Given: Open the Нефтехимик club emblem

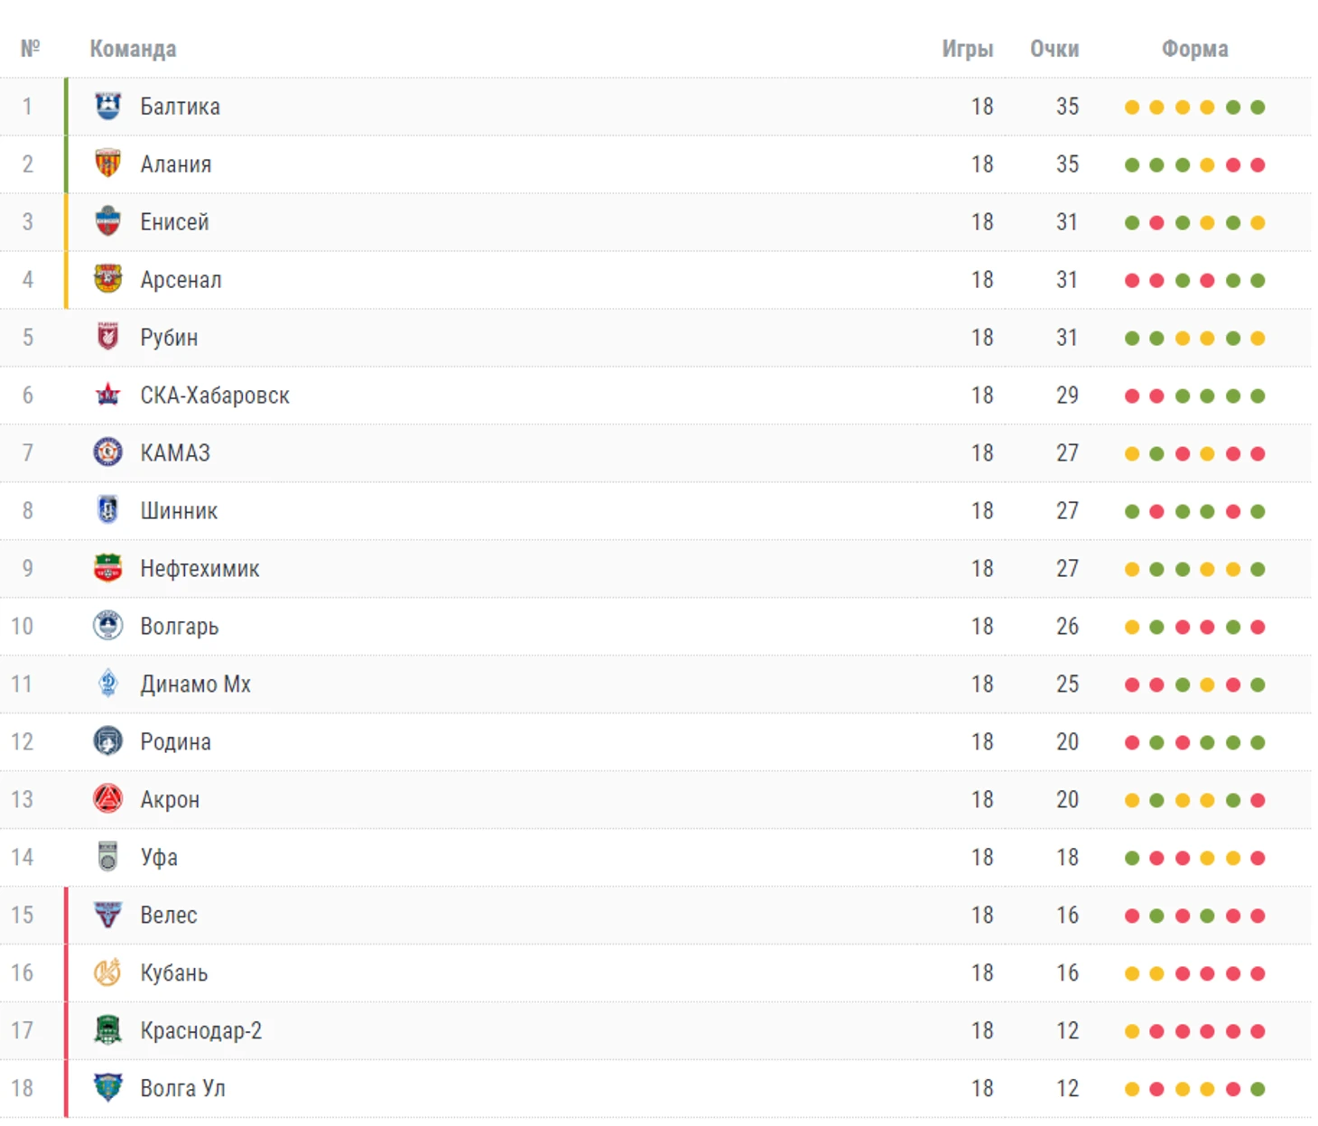Looking at the screenshot, I should (107, 568).
